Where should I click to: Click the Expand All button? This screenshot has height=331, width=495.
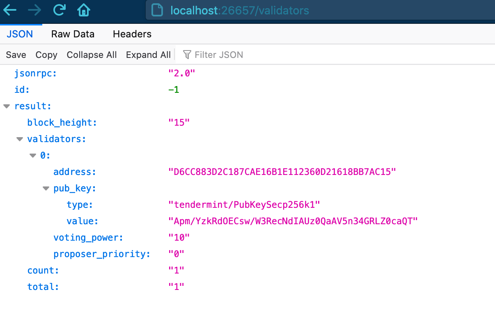click(148, 55)
